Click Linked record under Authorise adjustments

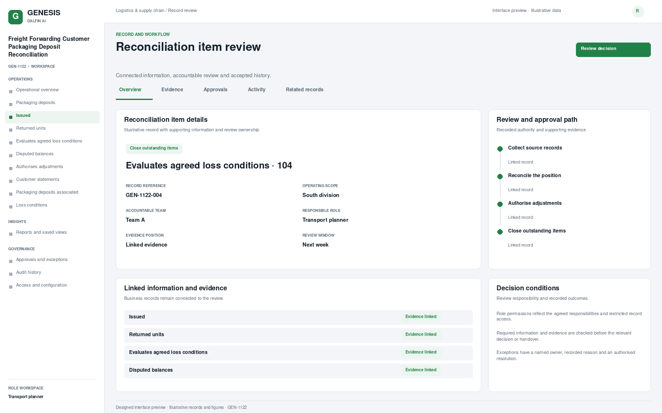click(520, 218)
